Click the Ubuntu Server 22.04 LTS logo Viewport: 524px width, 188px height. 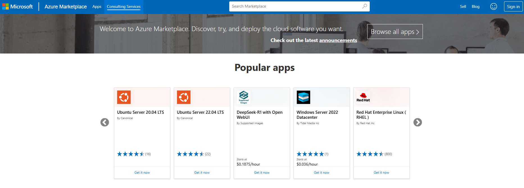pos(184,97)
